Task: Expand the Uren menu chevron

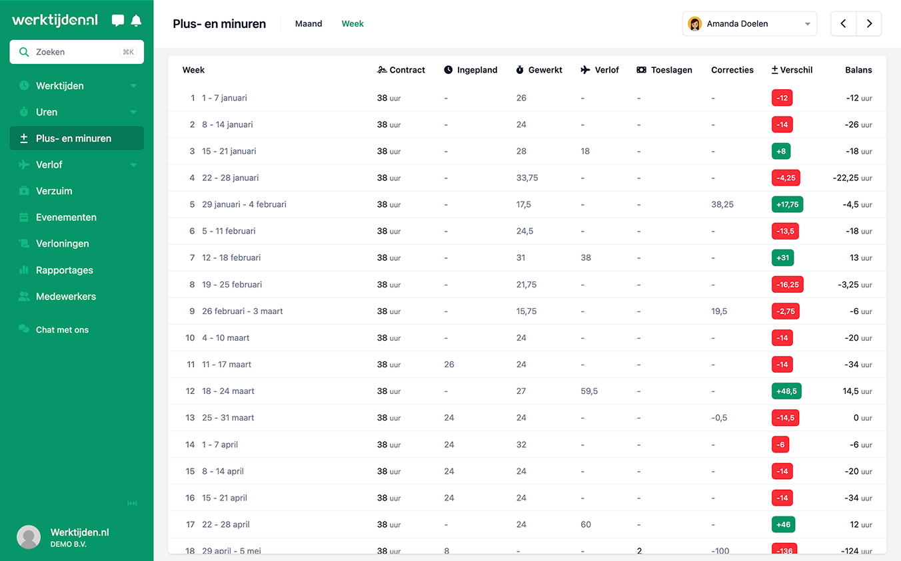Action: pyautogui.click(x=133, y=112)
